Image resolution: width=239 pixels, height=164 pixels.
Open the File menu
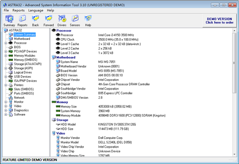point(6,10)
